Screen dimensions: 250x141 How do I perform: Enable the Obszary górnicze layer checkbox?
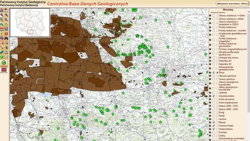[x=214, y=76]
